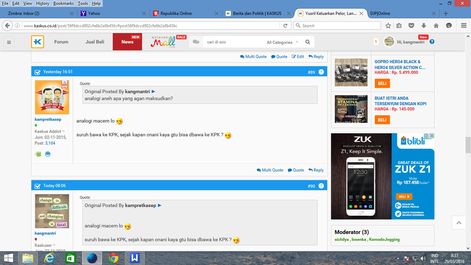Click the report icon on post #90
This screenshot has height=265, width=471.
point(321,186)
